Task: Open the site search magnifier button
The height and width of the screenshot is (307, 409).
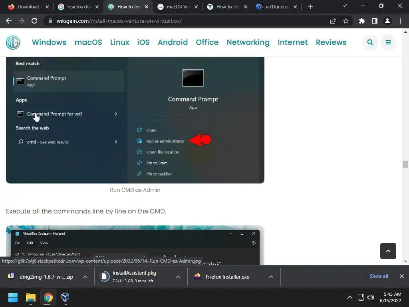Action: coord(370,42)
